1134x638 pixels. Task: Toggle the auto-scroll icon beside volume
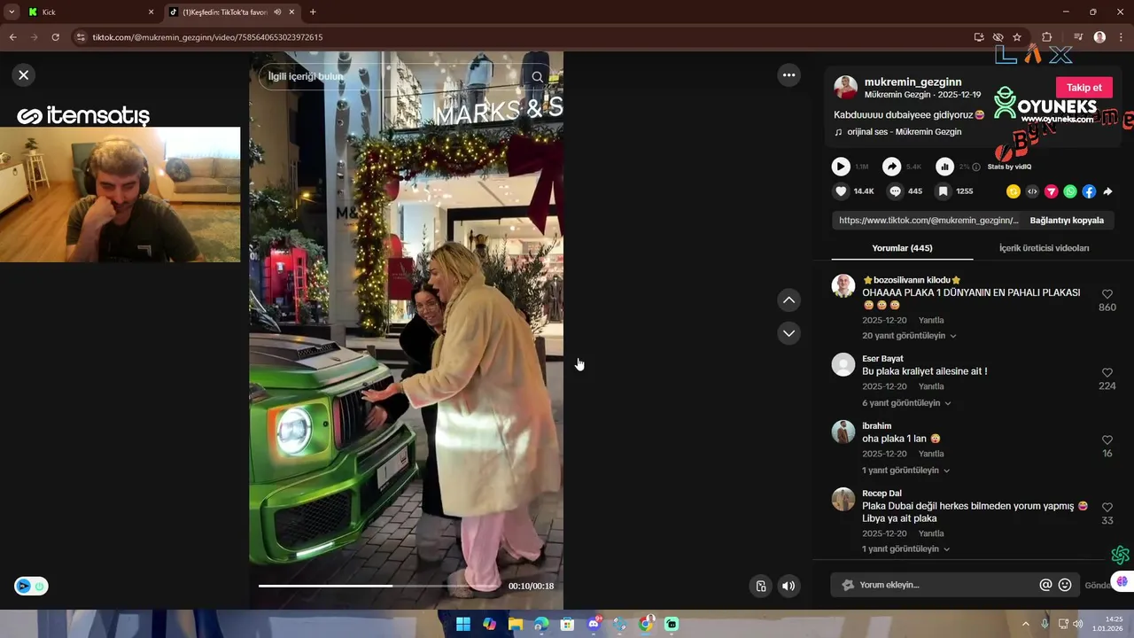760,586
